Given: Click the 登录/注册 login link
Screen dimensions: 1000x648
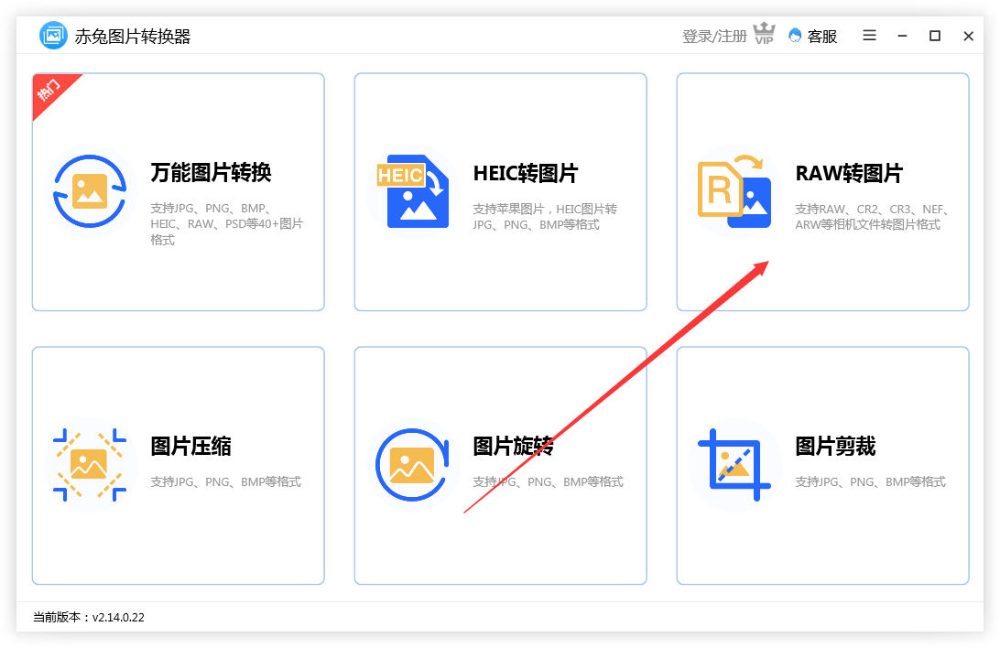Looking at the screenshot, I should click(x=714, y=37).
